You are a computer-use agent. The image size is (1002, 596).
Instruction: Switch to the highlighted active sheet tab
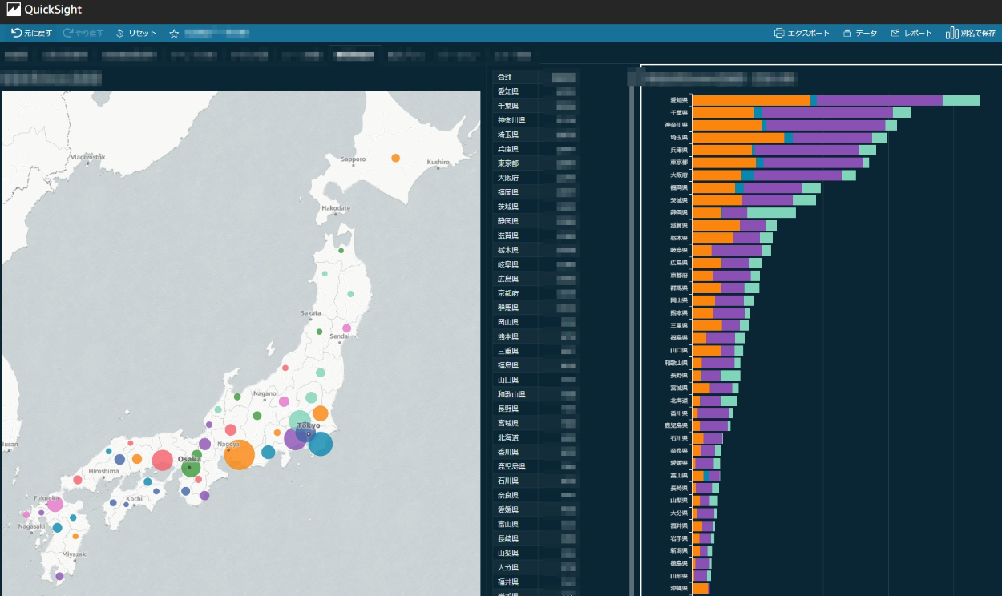[354, 56]
